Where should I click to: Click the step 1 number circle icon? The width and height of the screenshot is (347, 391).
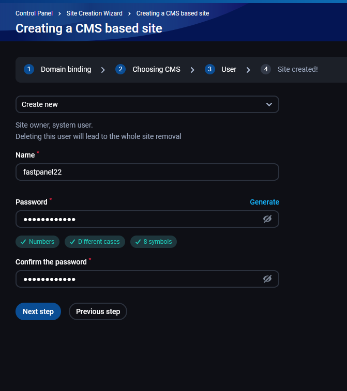[29, 69]
